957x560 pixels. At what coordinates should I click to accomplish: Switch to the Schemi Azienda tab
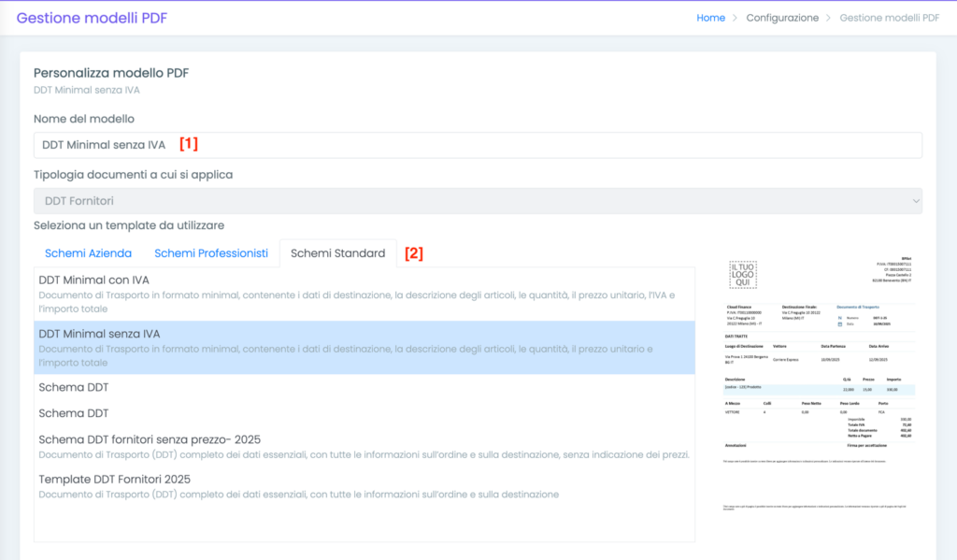(88, 253)
